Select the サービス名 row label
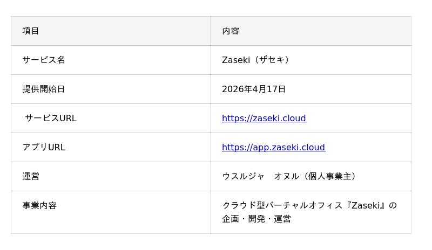 [x=44, y=60]
